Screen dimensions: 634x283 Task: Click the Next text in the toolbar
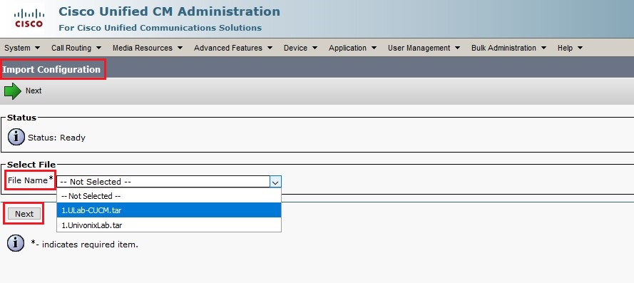click(34, 91)
